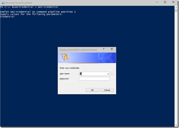The width and height of the screenshot is (179, 128).
Task: Click the scroll down arrow of PowerShell window
Action: pos(176,125)
